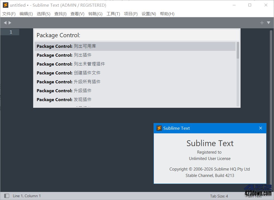Open the 帮助(H) menu

pos(167,14)
